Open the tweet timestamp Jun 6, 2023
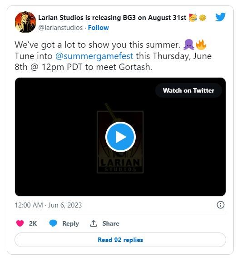The height and width of the screenshot is (262, 242). coord(48,205)
